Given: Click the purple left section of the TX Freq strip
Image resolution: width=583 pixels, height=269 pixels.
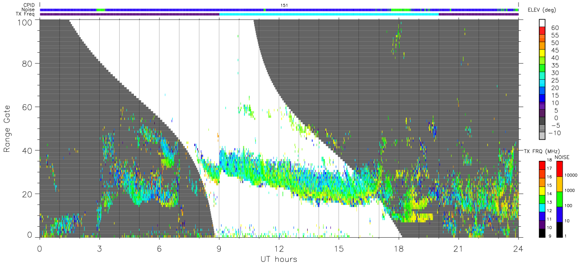Looking at the screenshot, I should [130, 14].
